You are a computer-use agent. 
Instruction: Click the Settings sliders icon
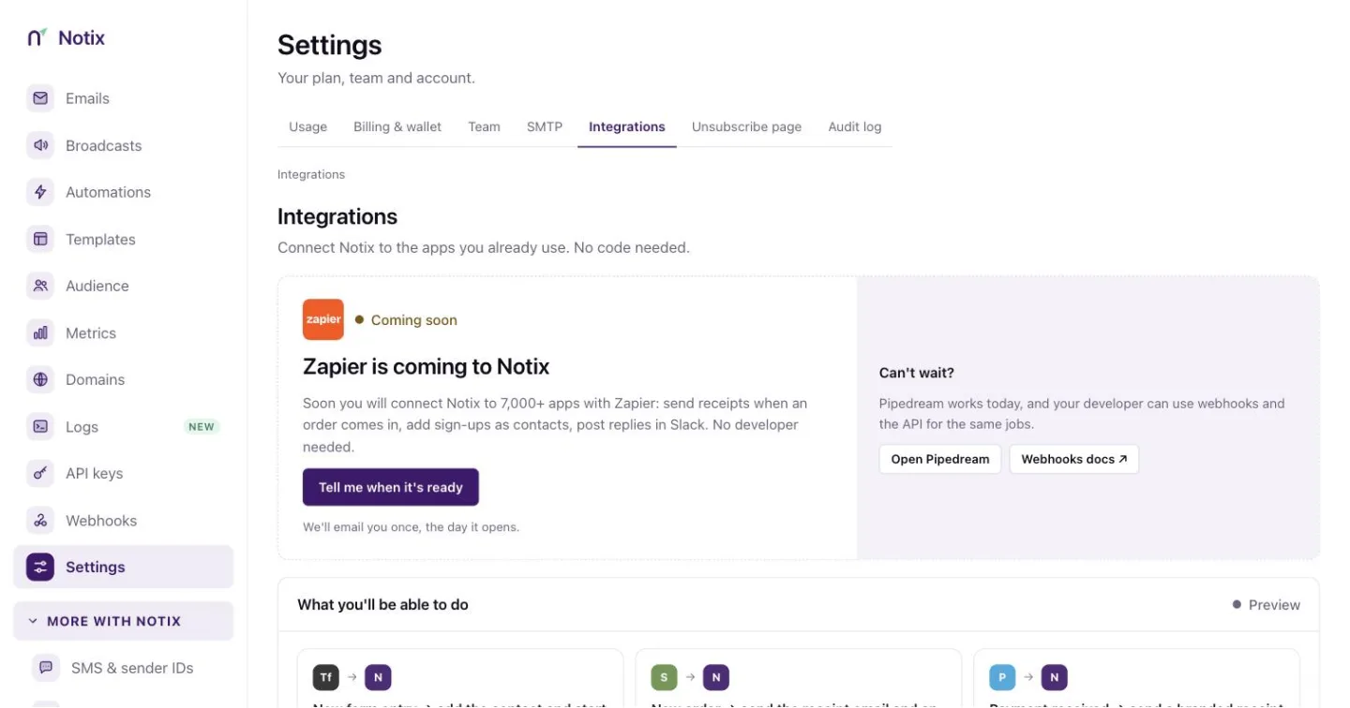[x=40, y=567]
